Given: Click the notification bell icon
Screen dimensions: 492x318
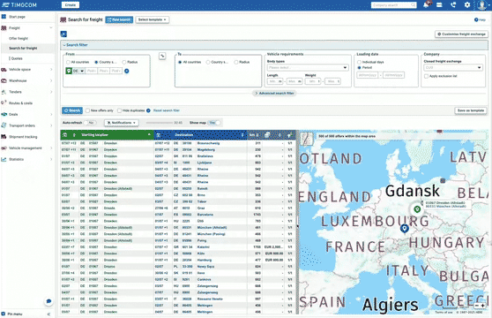Looking at the screenshot, I should [x=426, y=4].
